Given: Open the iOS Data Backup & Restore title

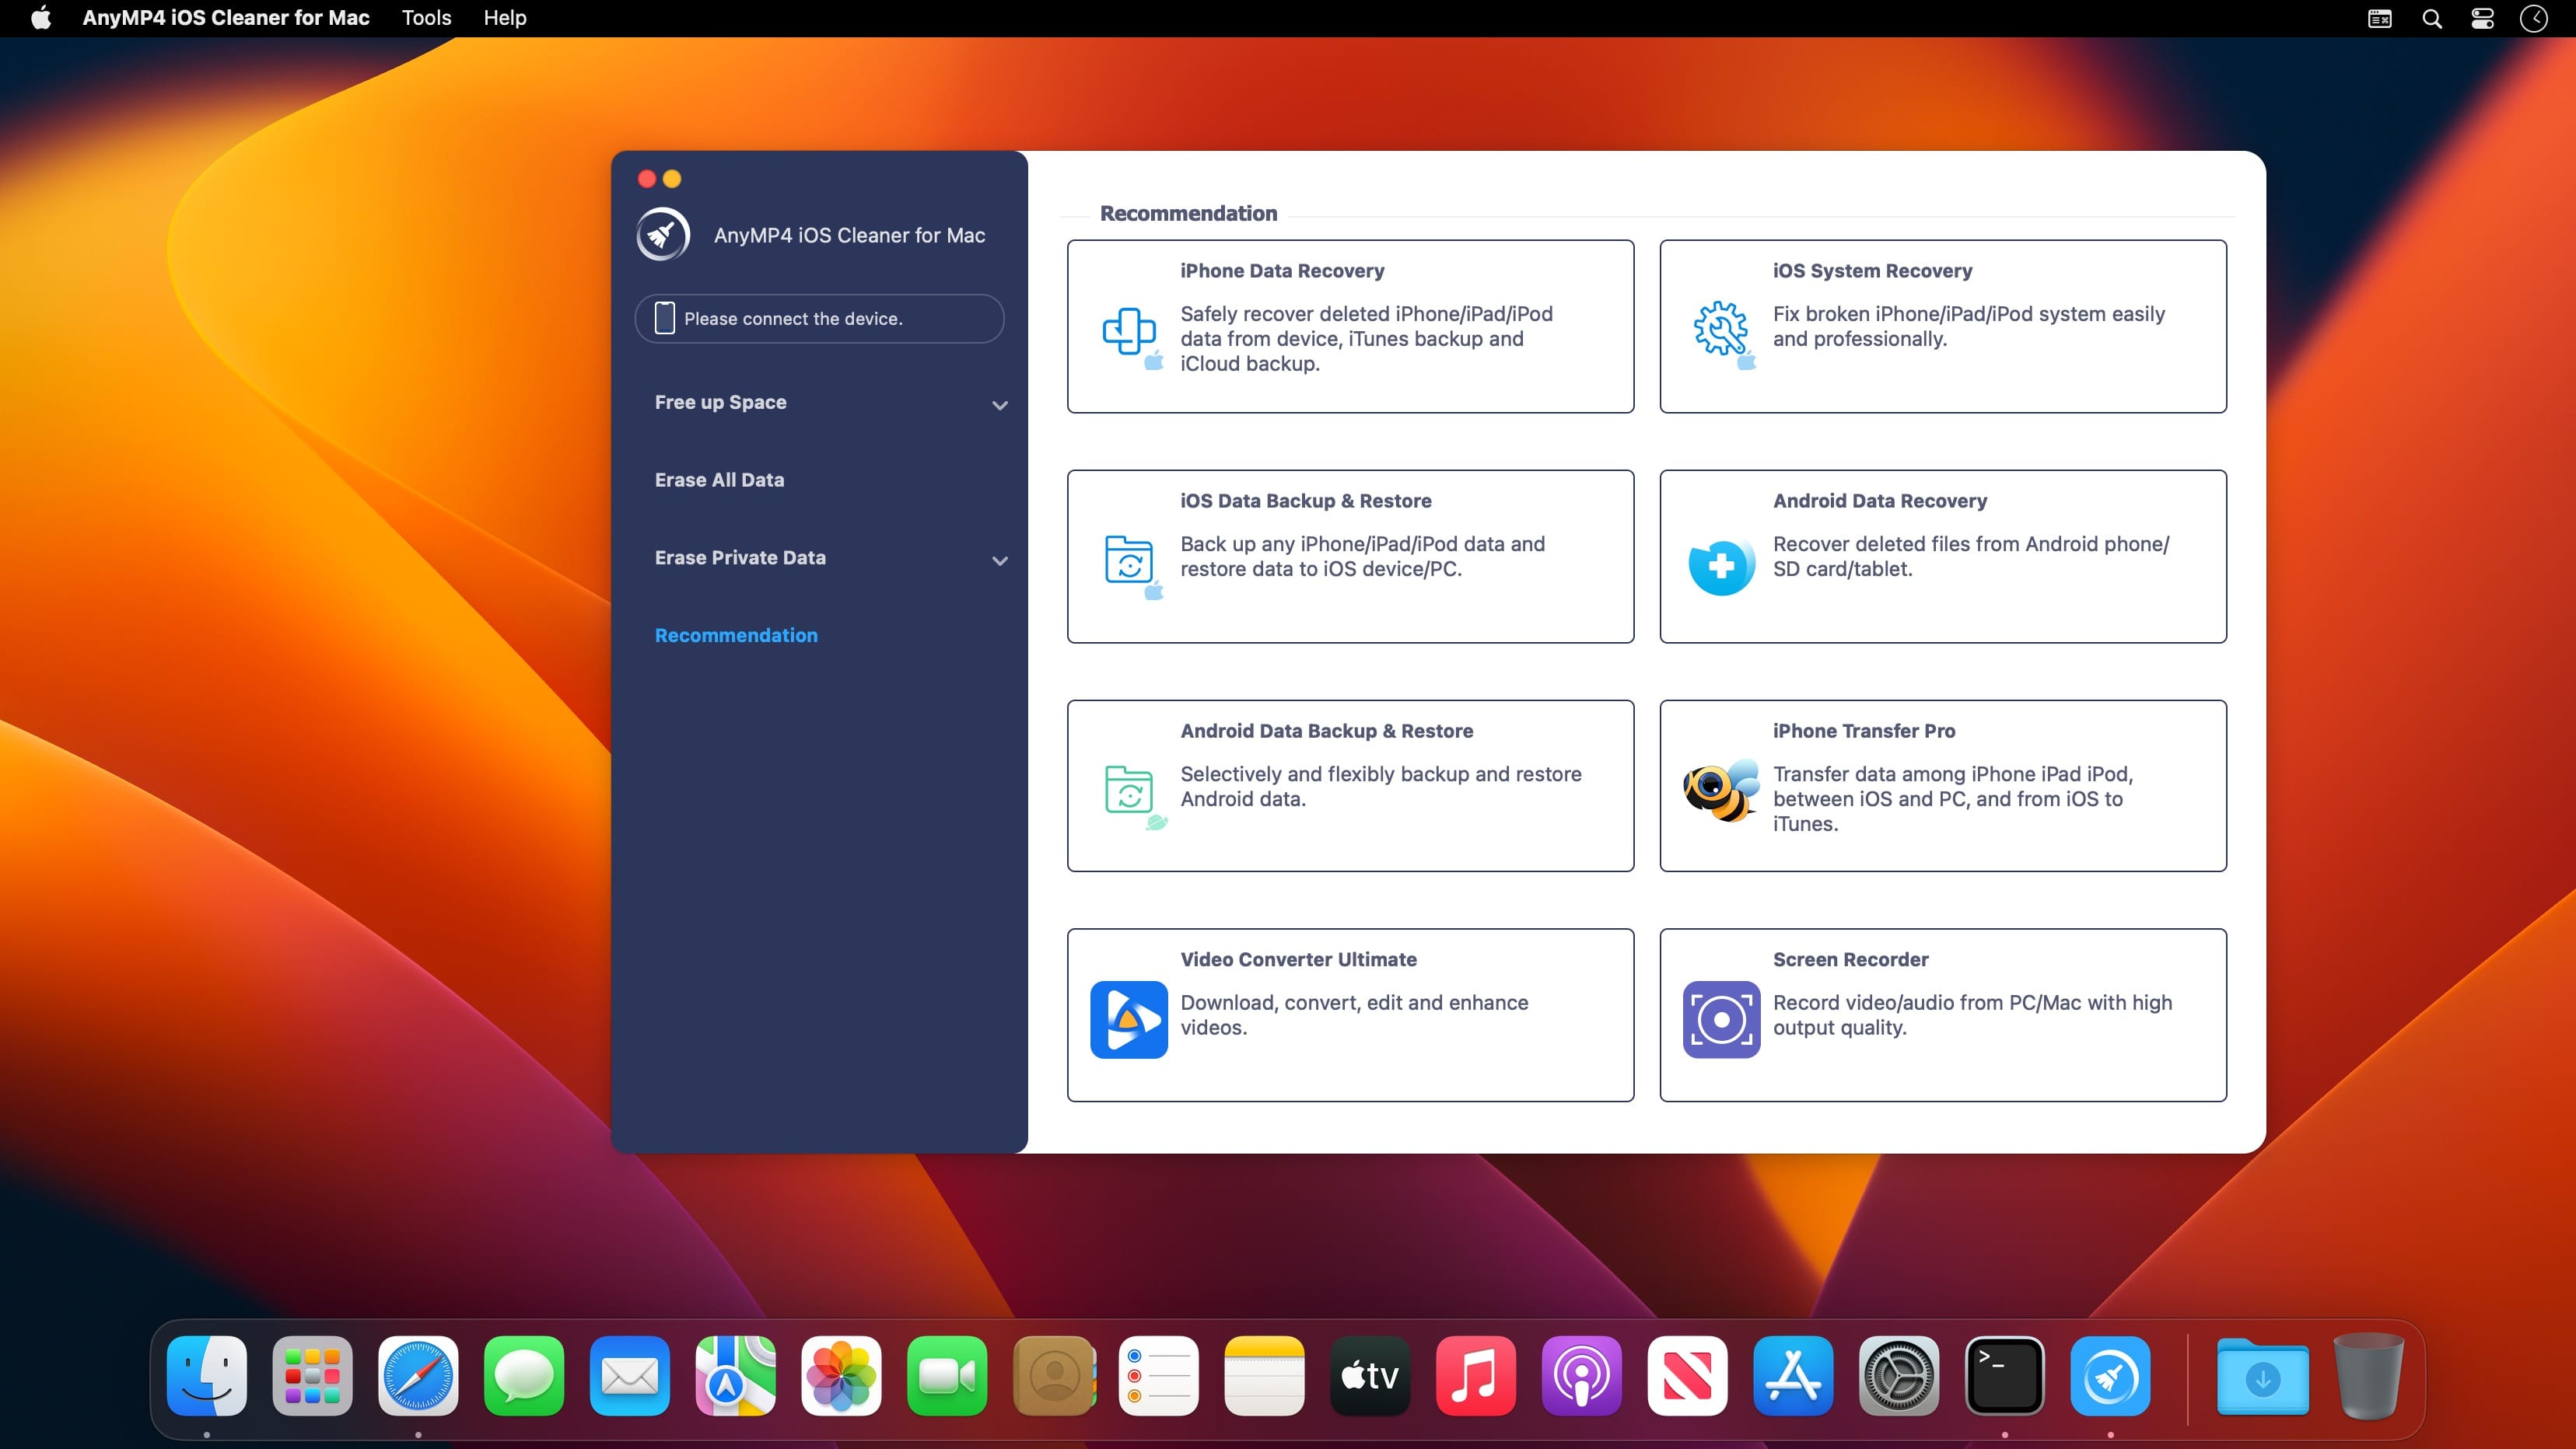Looking at the screenshot, I should [1305, 501].
